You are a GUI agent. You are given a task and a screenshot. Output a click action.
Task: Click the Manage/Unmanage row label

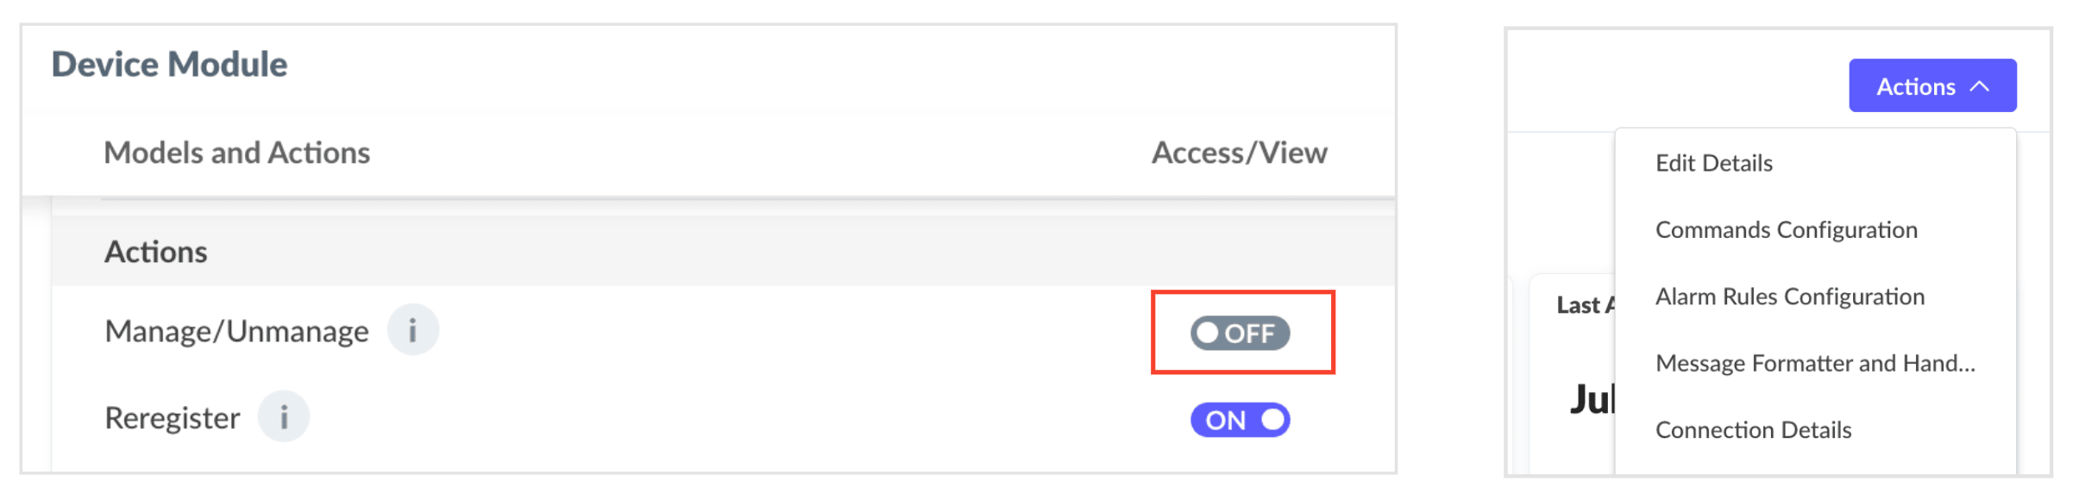[236, 331]
